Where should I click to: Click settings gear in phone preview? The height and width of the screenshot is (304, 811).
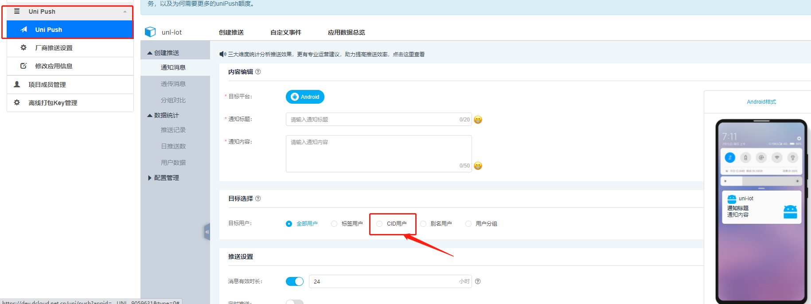[x=799, y=138]
